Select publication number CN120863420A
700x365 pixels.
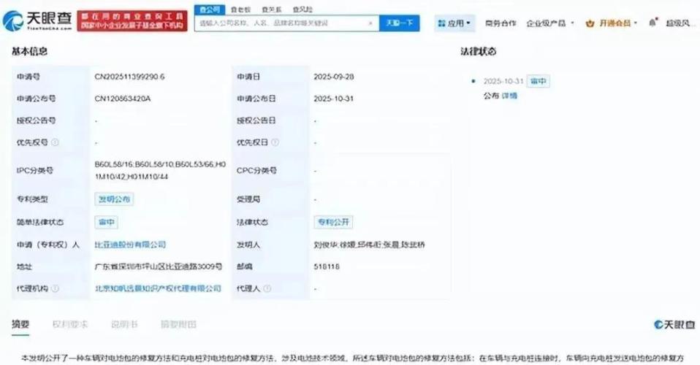pyautogui.click(x=123, y=99)
